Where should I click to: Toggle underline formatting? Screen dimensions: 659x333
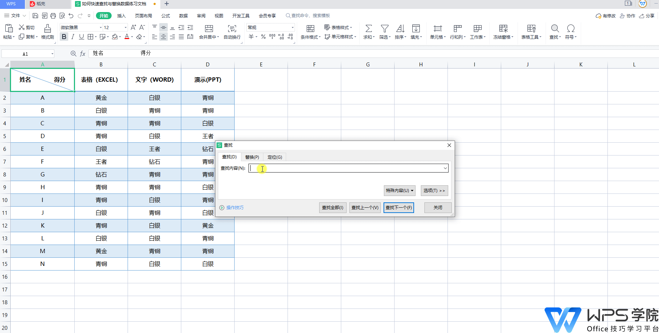(x=81, y=37)
